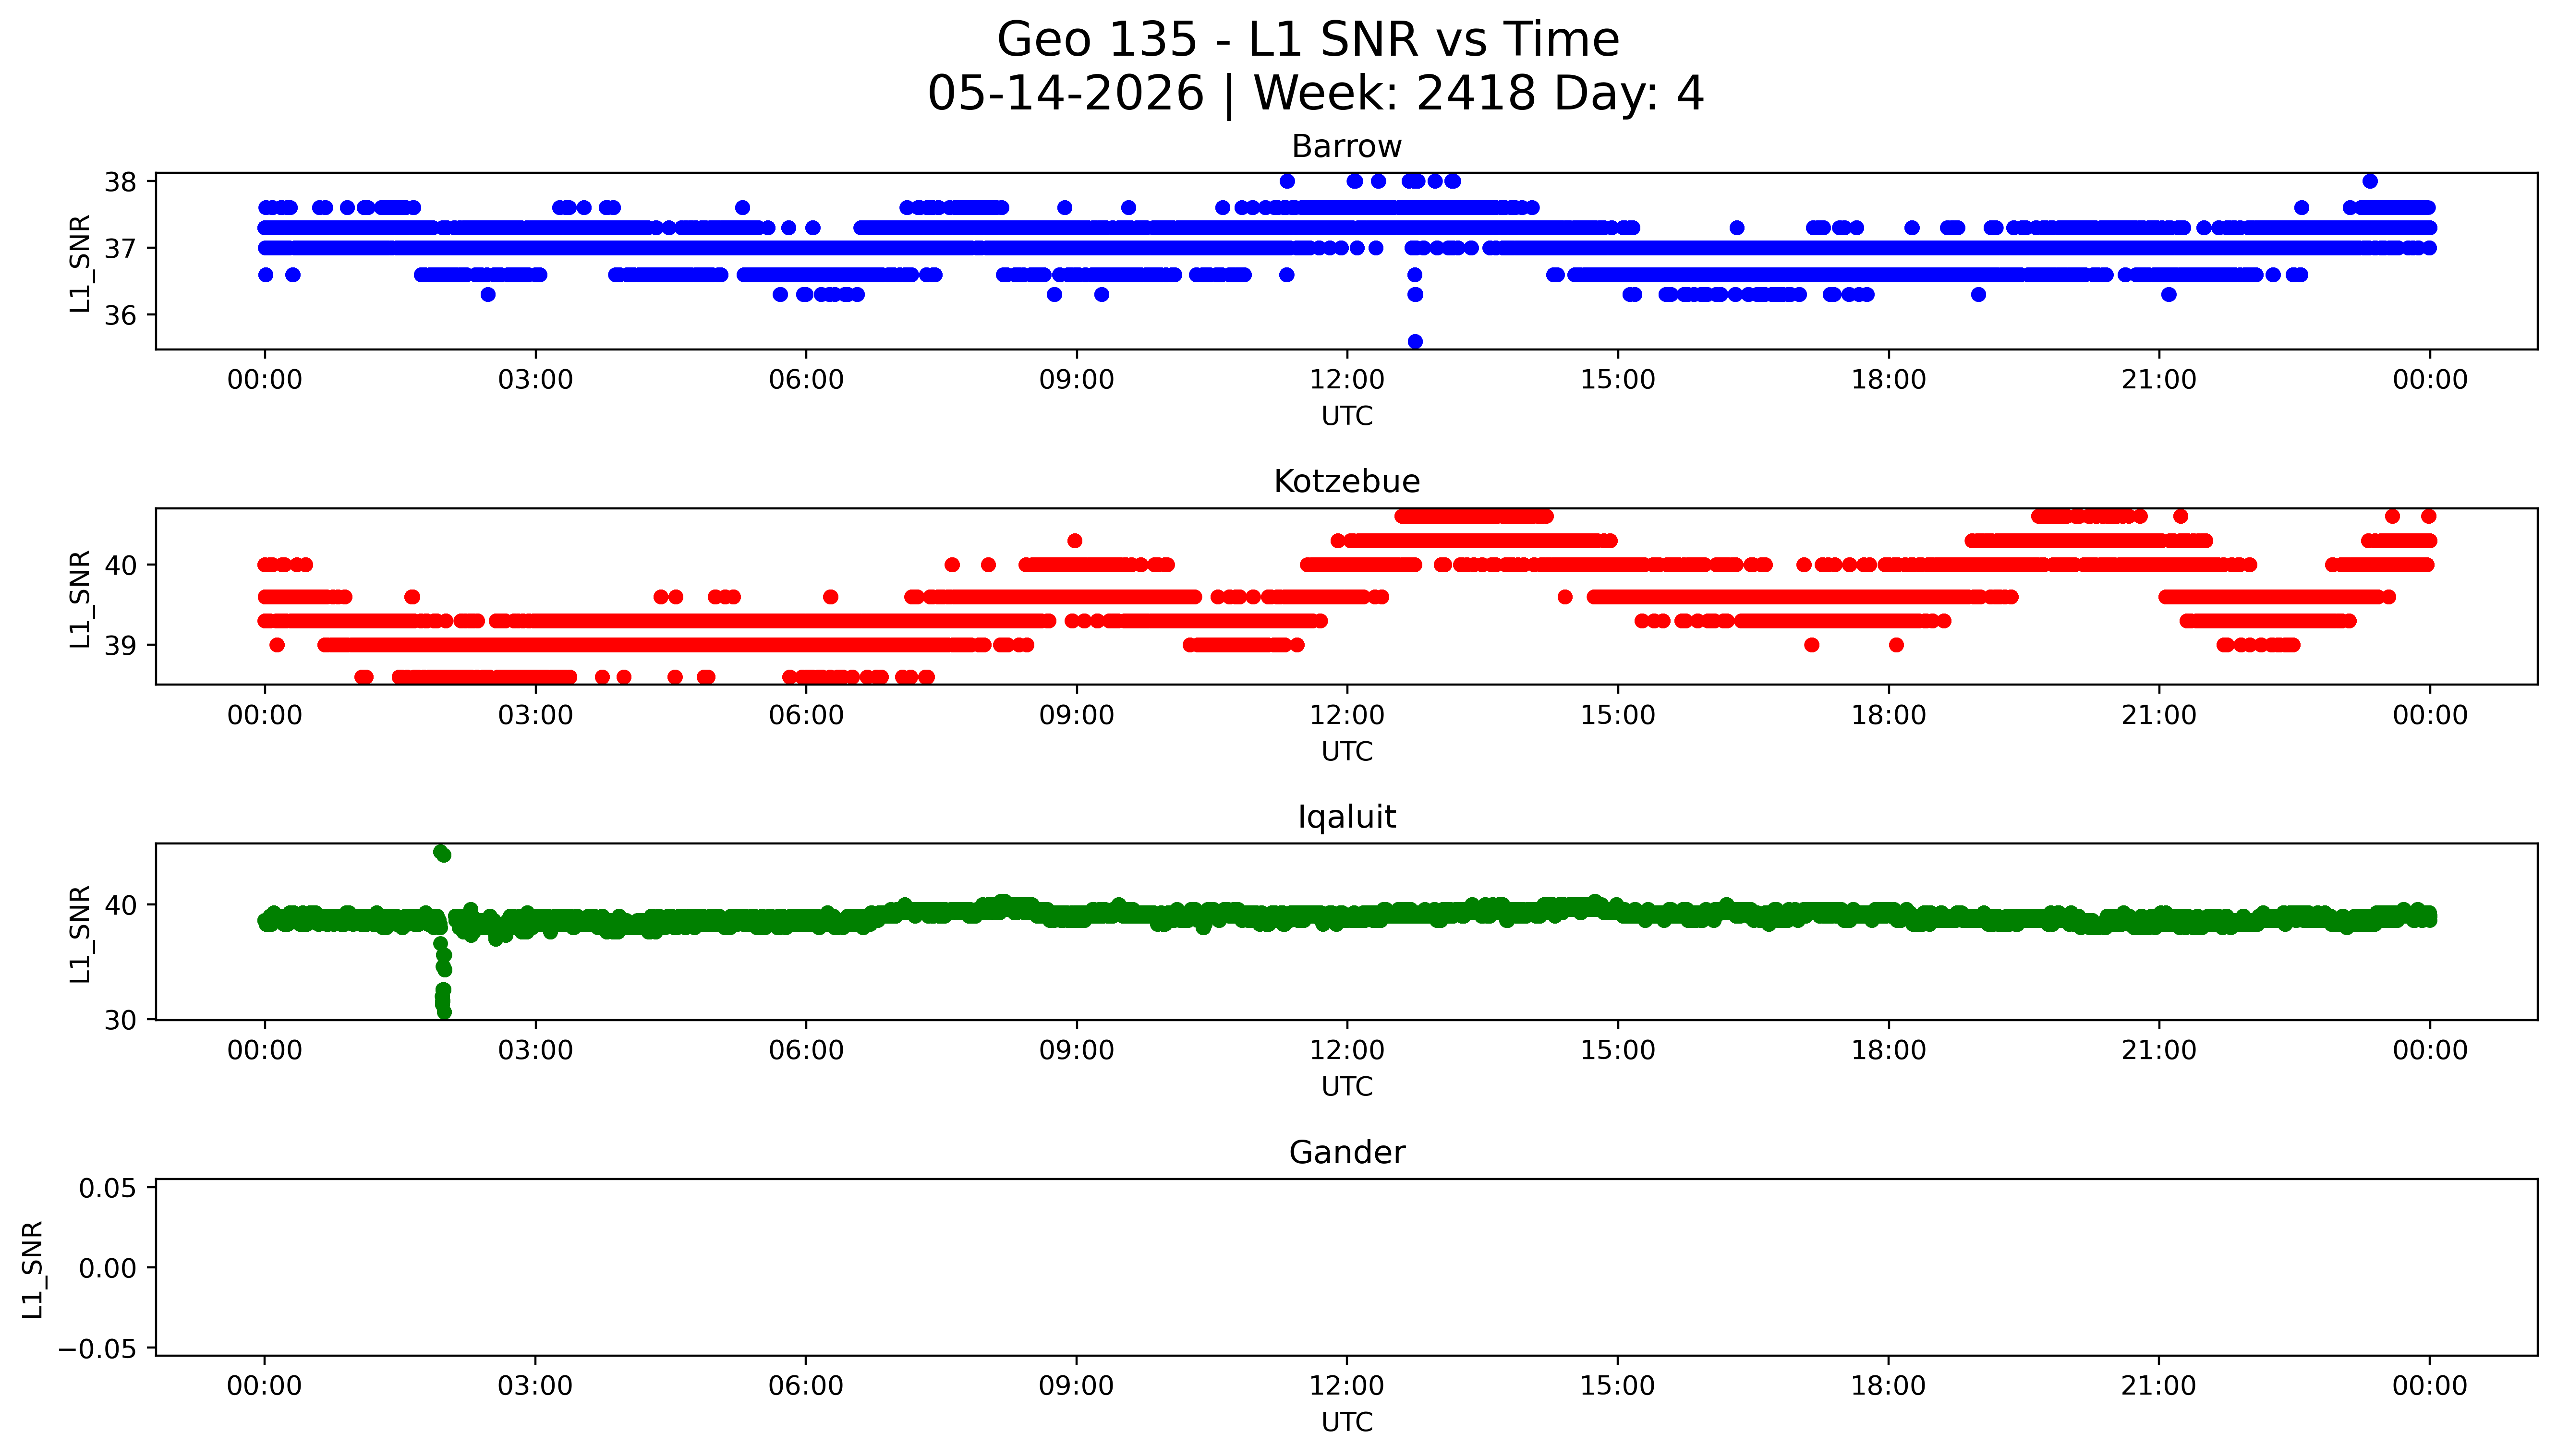Image resolution: width=2557 pixels, height=1456 pixels.
Task: Click the Iqaluit subplot title
Action: [1346, 817]
